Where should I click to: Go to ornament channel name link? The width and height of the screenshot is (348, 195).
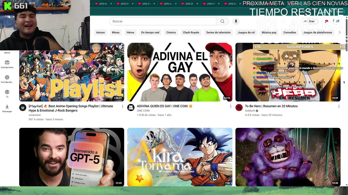point(35,115)
